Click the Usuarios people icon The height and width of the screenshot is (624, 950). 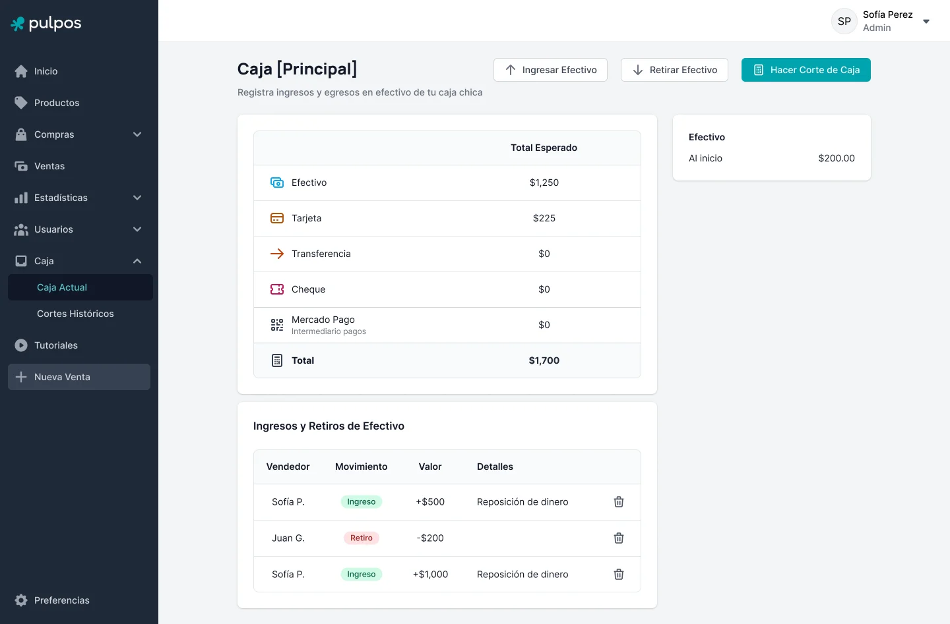21,229
